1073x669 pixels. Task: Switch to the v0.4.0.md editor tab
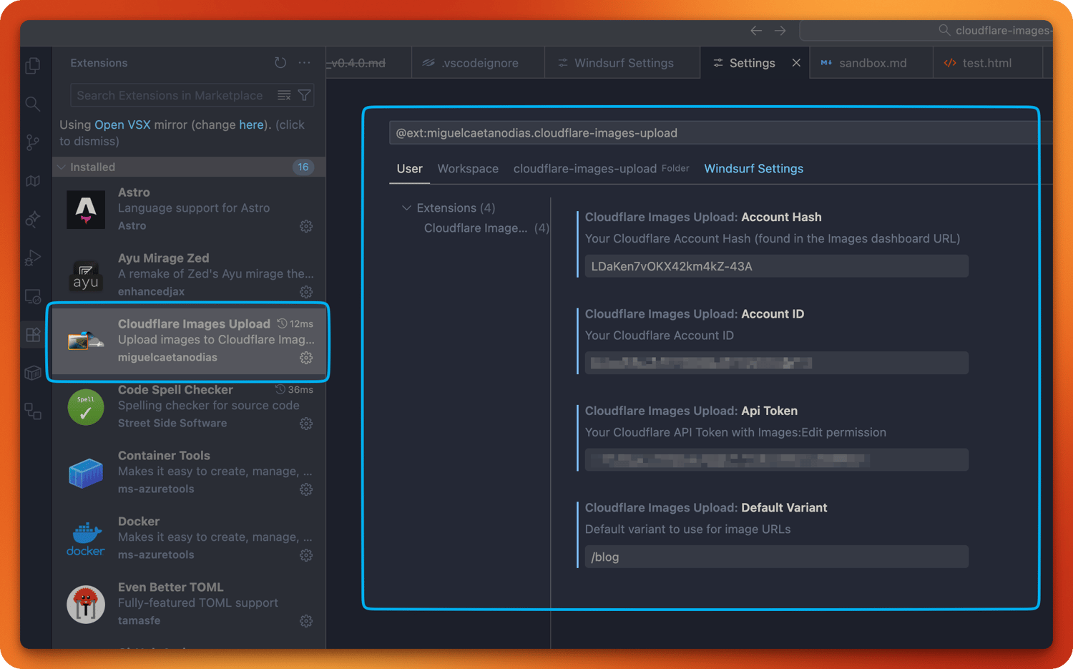coord(368,63)
